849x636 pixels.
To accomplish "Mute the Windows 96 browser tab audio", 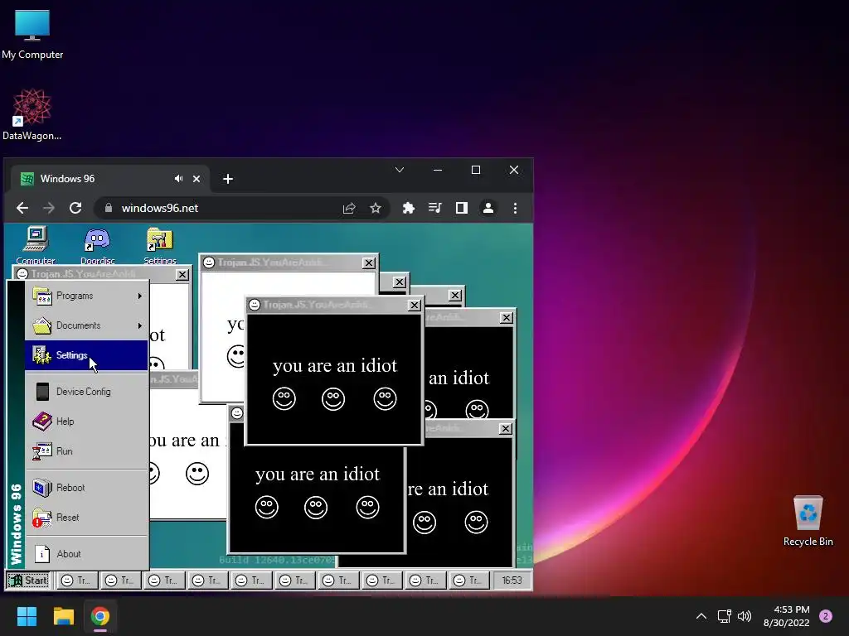I will 178,179.
